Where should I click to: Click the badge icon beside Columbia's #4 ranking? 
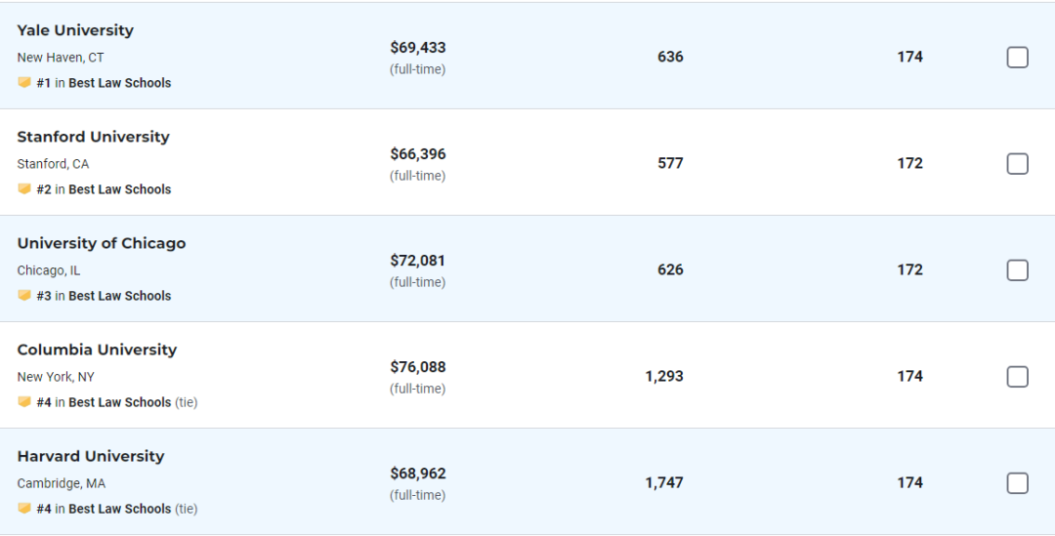24,401
